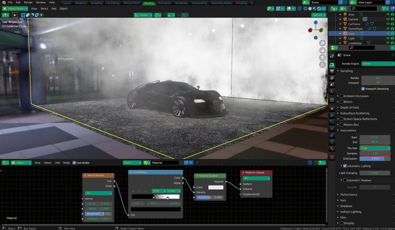Click the Cube item in outliner
This screenshot has height=230, width=395.
(x=351, y=33)
